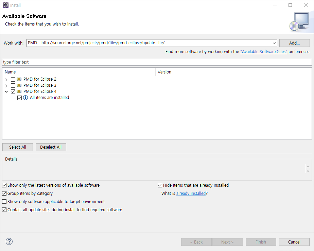Click the Eclipse icon in title bar
The height and width of the screenshot is (251, 314).
(5, 5)
